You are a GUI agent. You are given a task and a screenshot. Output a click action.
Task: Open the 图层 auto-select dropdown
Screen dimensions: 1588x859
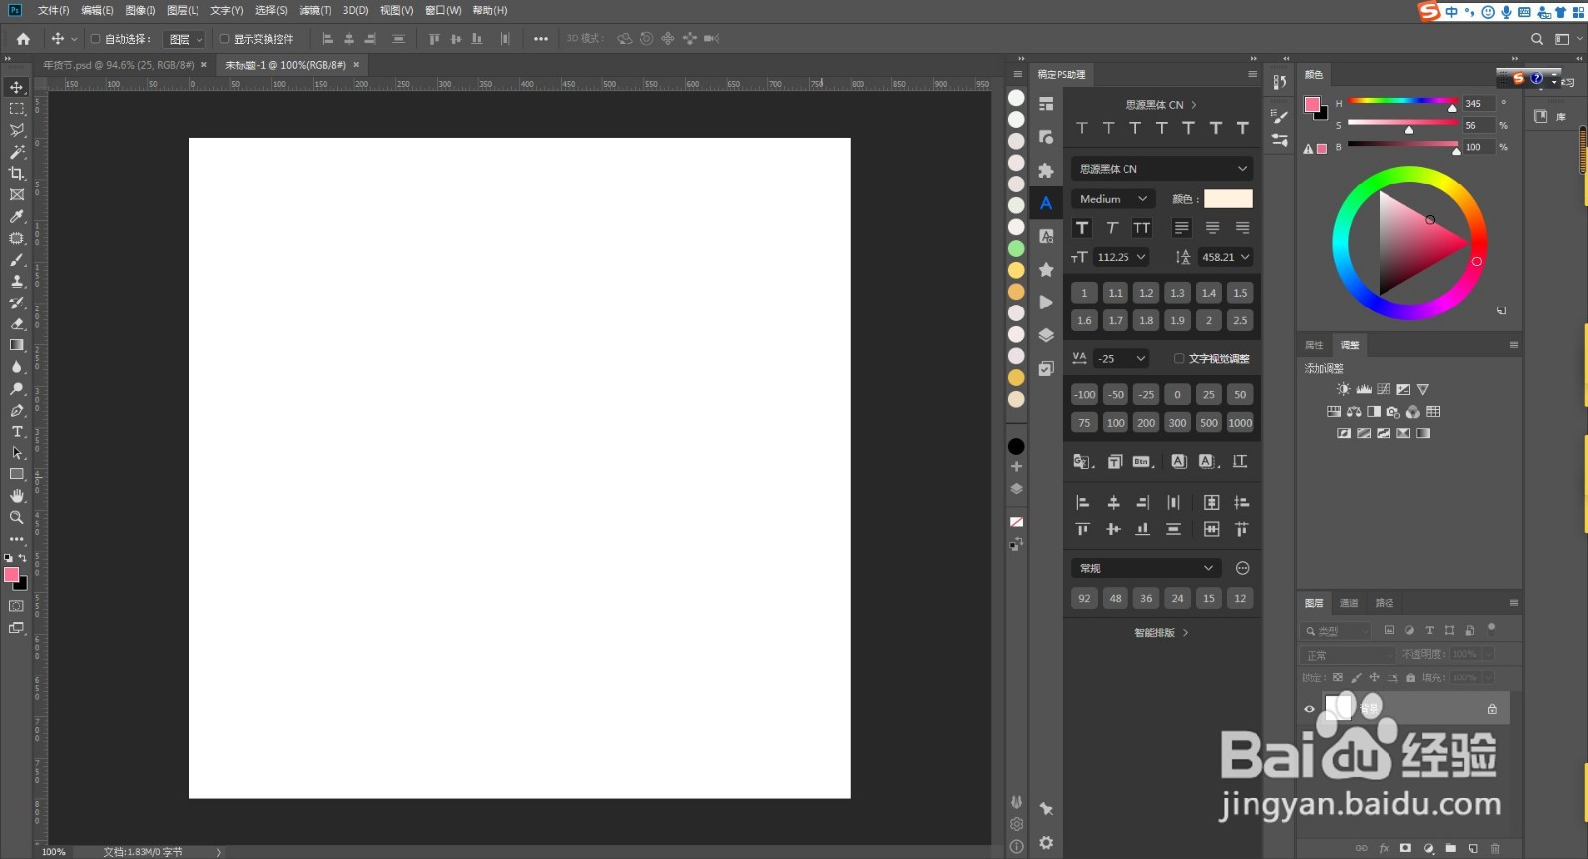[185, 39]
